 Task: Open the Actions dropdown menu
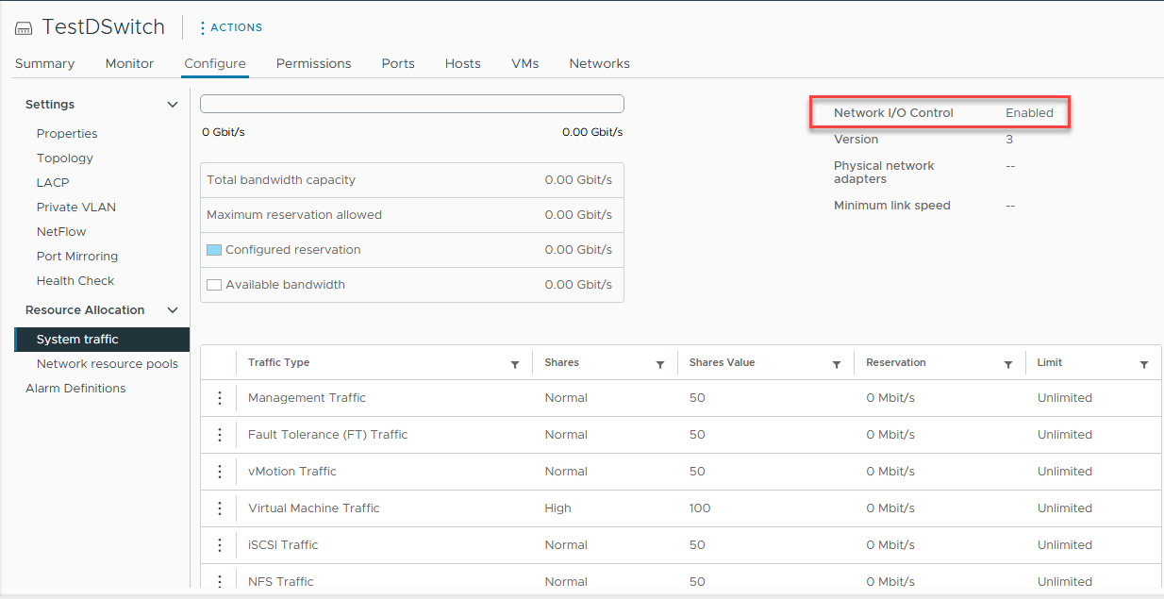tap(231, 27)
